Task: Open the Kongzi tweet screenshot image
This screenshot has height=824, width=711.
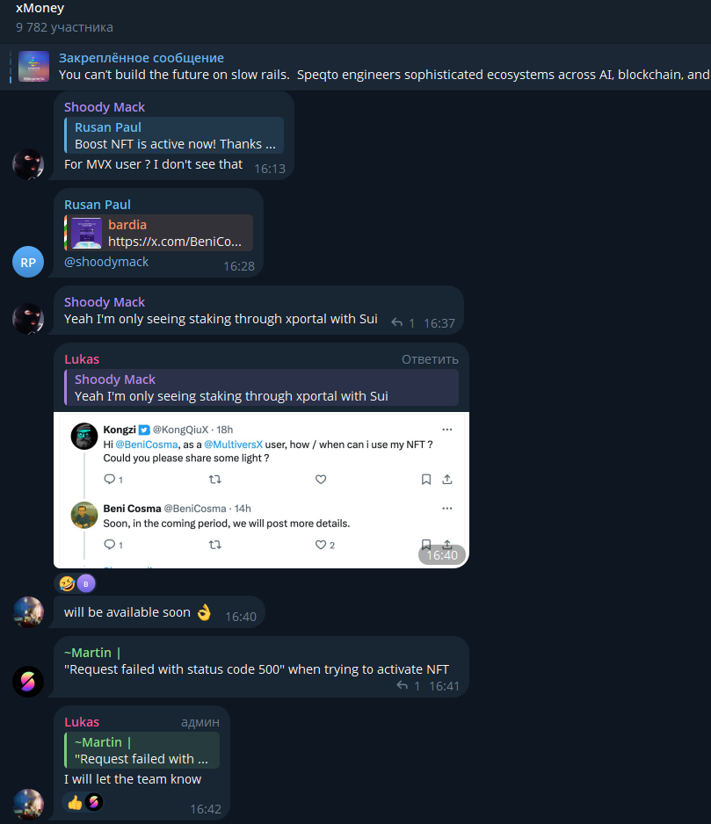Action: pos(261,490)
